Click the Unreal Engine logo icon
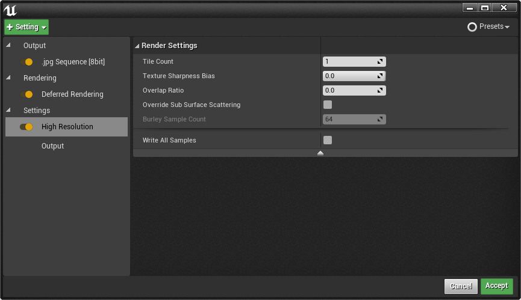521x300 pixels. [10, 10]
